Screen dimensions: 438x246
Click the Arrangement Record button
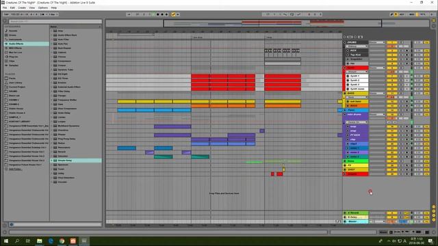click(162, 14)
